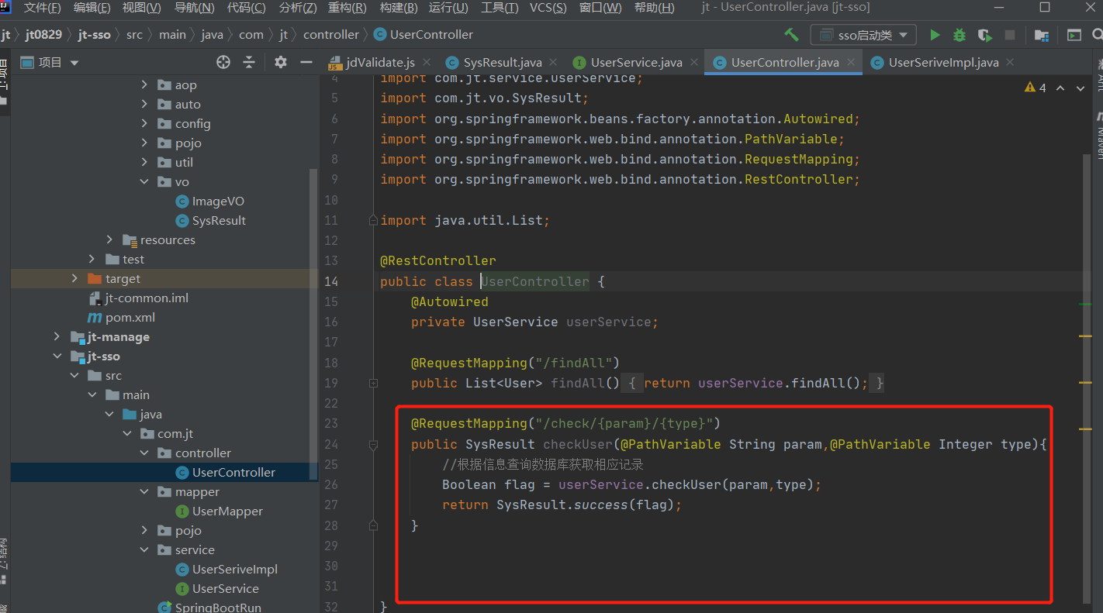This screenshot has width=1103, height=613.
Task: Start debugging with the green bug icon
Action: pyautogui.click(x=960, y=35)
